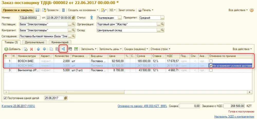Open the Создать на основании dropdown

click(x=83, y=10)
